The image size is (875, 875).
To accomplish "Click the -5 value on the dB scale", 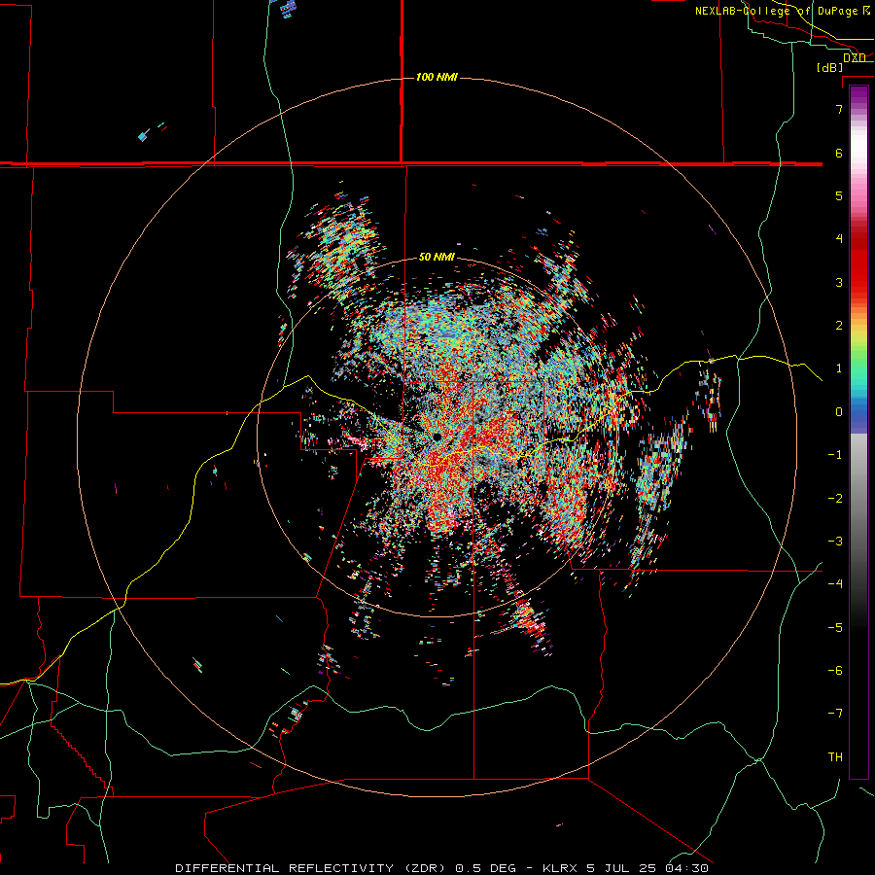I will (835, 628).
